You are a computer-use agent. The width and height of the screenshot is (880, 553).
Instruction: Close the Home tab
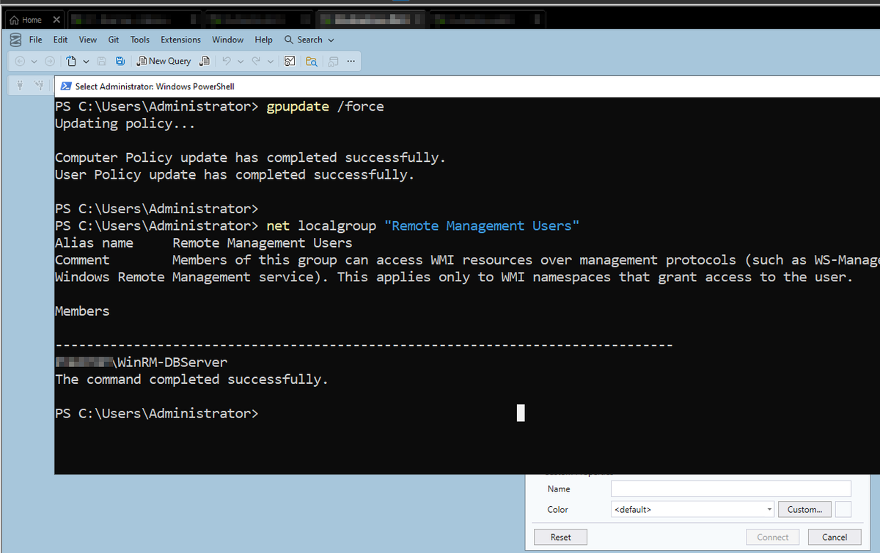[56, 20]
